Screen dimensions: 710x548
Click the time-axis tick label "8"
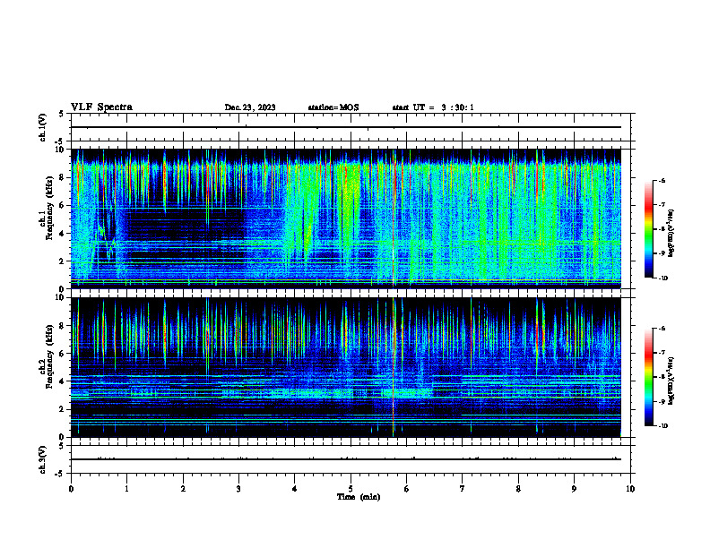[x=518, y=489]
